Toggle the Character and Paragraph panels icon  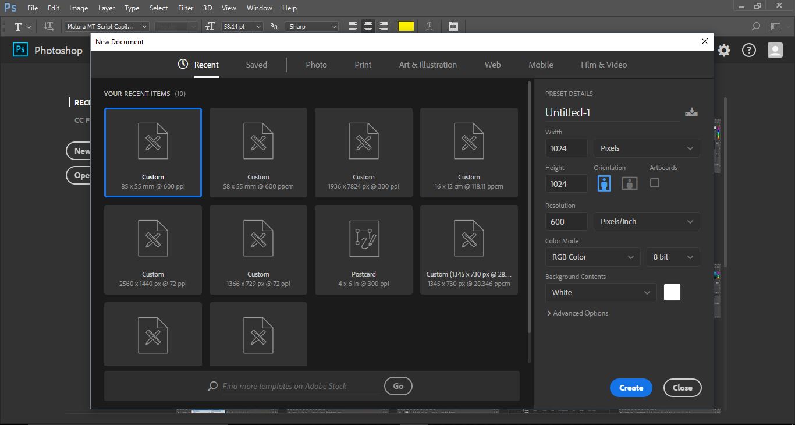453,26
